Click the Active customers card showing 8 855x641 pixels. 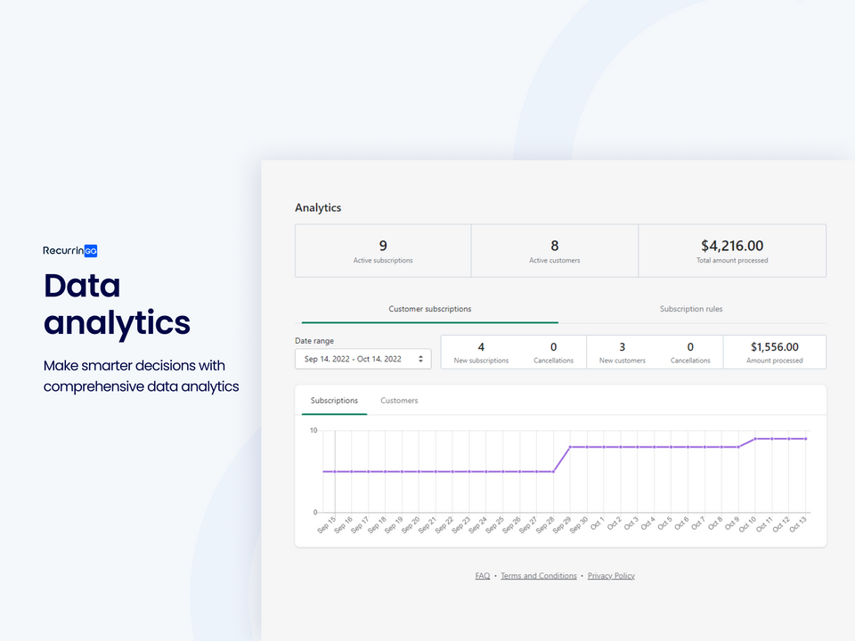pos(554,251)
